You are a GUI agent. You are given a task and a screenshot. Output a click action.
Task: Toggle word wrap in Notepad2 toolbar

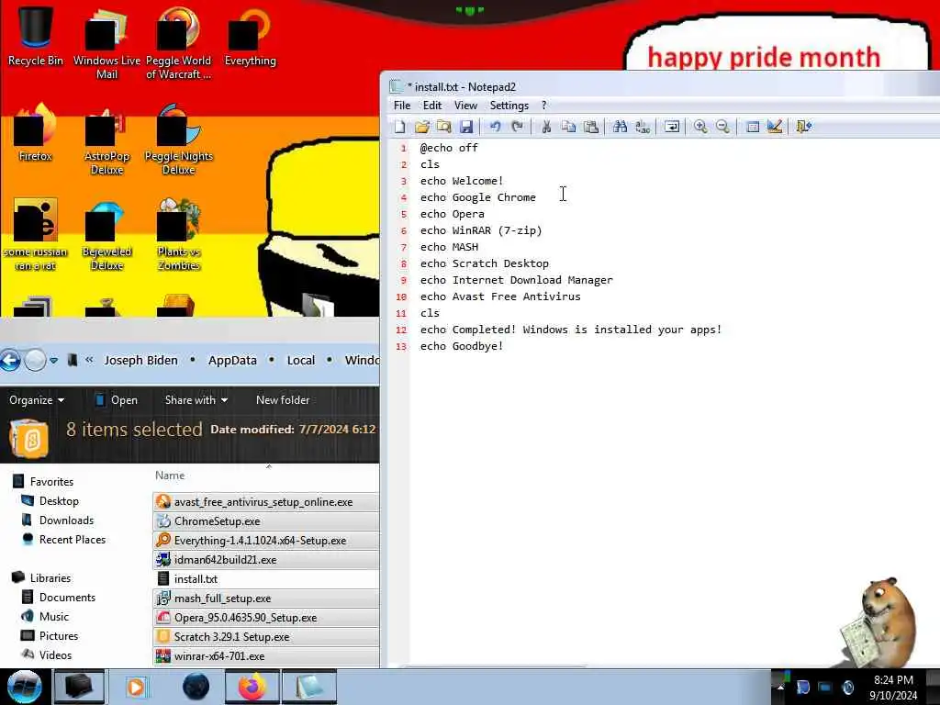671,127
